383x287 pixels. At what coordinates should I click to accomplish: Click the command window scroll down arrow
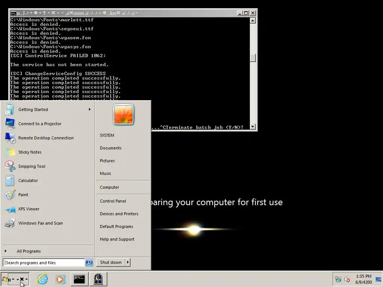click(x=253, y=126)
